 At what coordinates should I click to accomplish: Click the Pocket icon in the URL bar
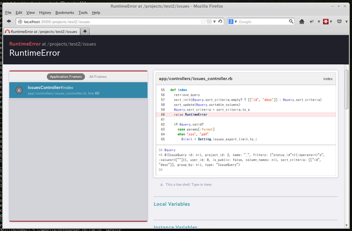pyautogui.click(x=209, y=22)
